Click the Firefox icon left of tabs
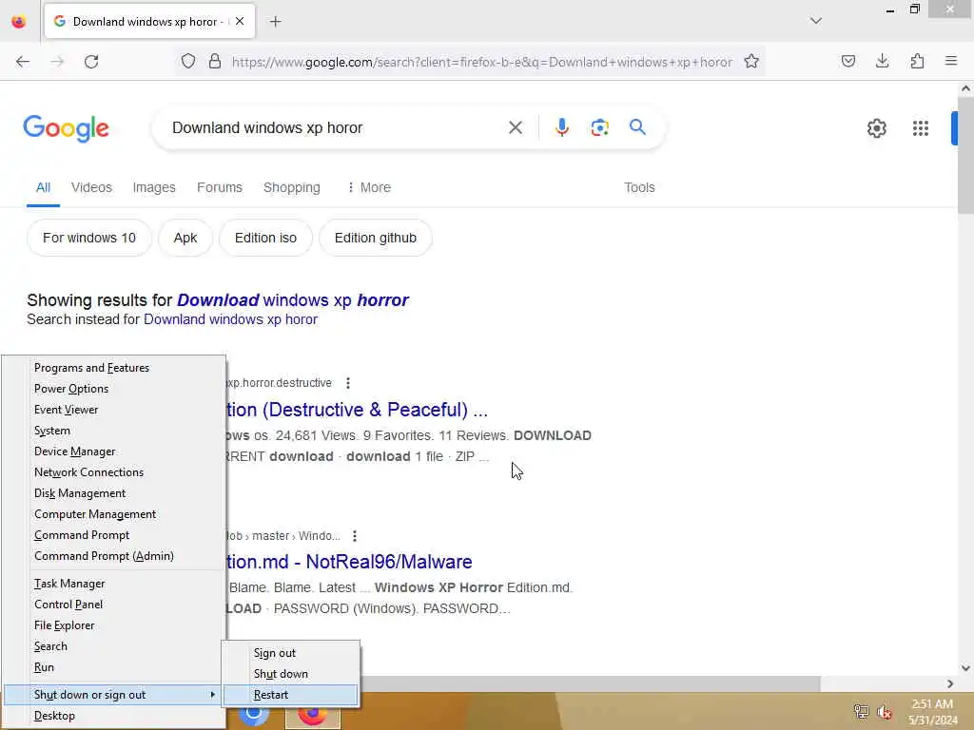Image resolution: width=974 pixels, height=730 pixels. coord(19,22)
